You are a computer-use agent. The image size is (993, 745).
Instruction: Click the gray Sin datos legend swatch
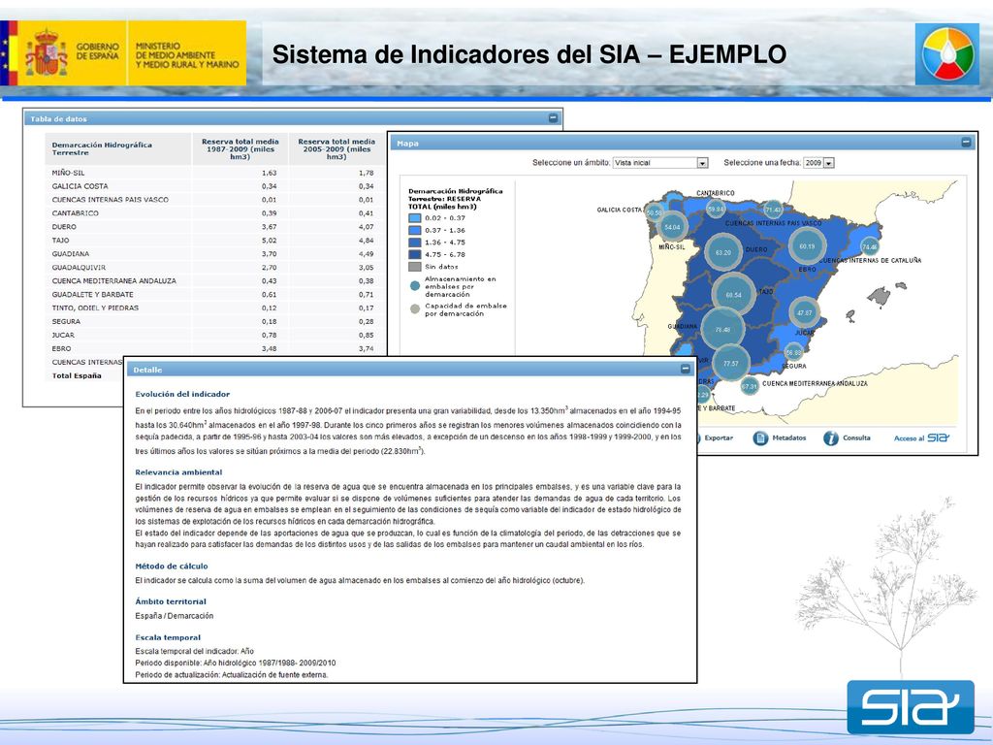415,267
